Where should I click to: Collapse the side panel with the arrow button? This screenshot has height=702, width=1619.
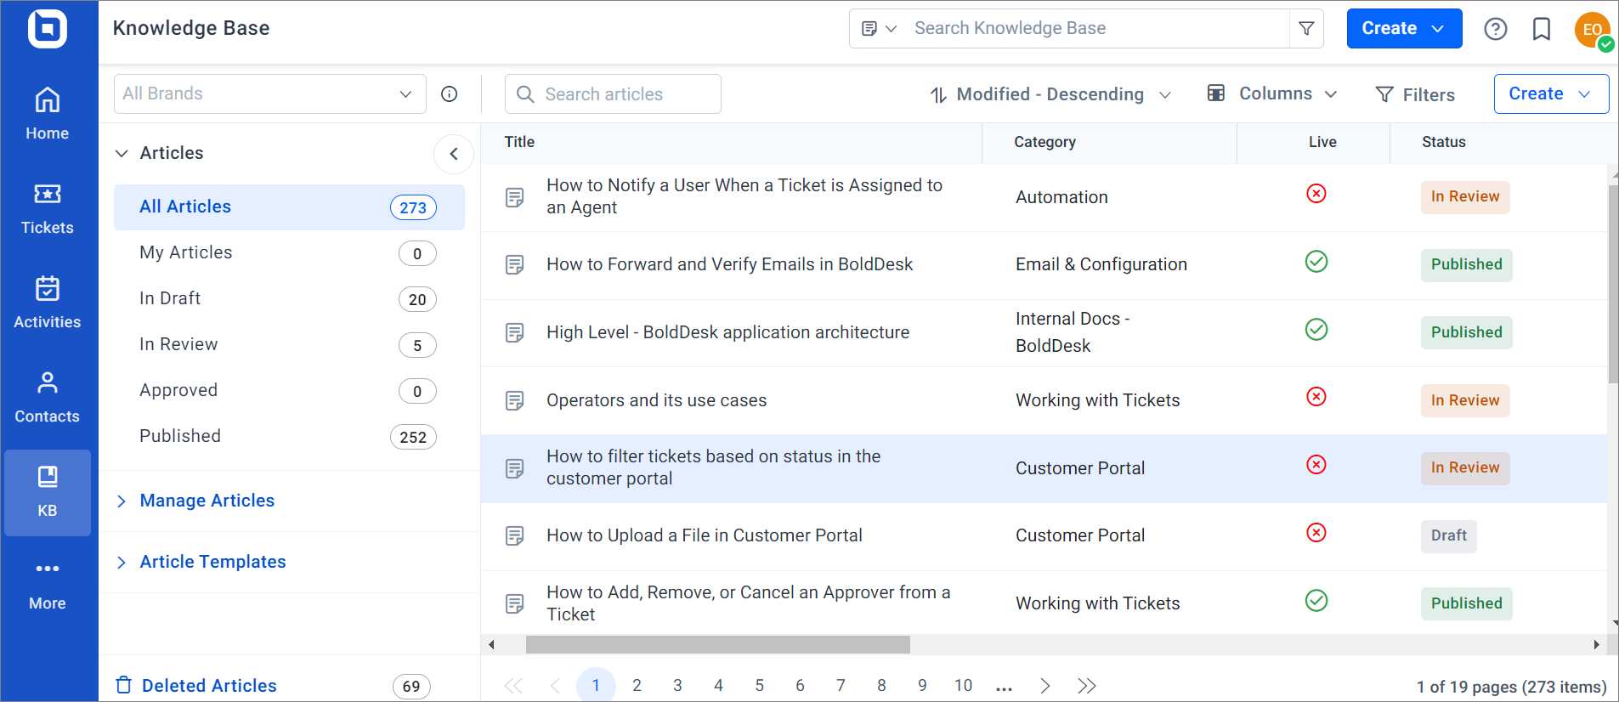pos(454,154)
